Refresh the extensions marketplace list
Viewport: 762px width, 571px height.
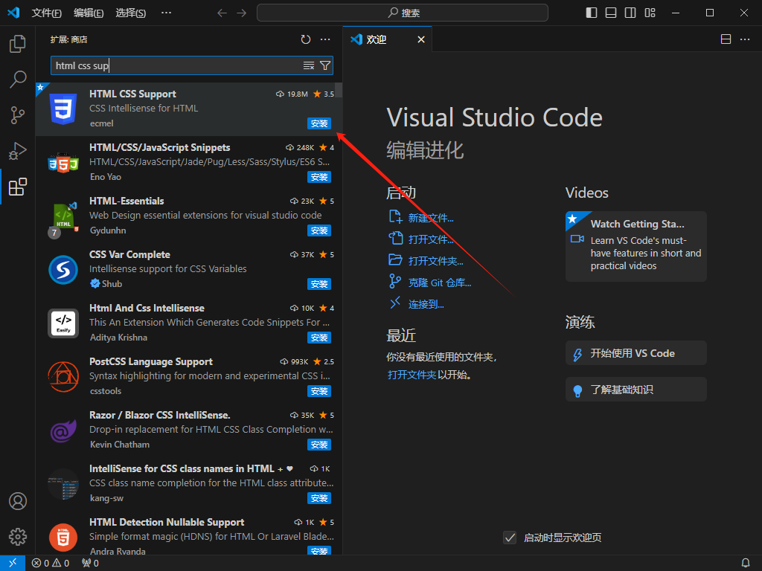tap(306, 39)
